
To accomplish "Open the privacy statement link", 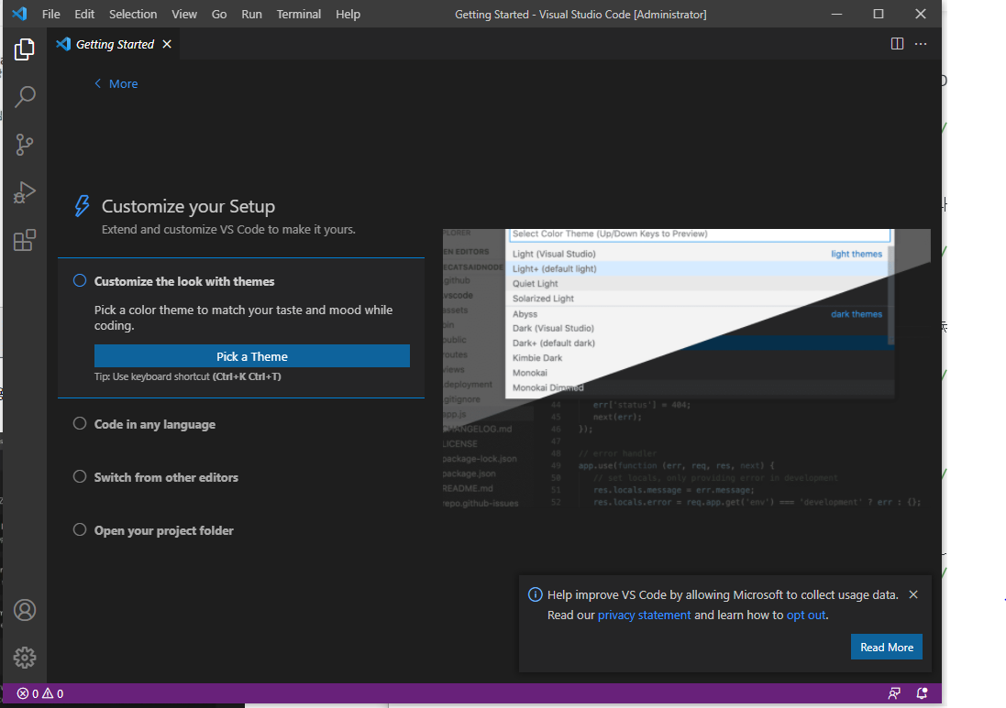I will (x=644, y=615).
